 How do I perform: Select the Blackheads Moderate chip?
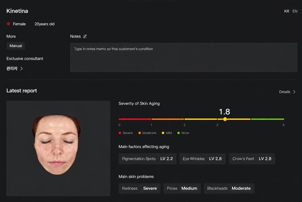229,188
